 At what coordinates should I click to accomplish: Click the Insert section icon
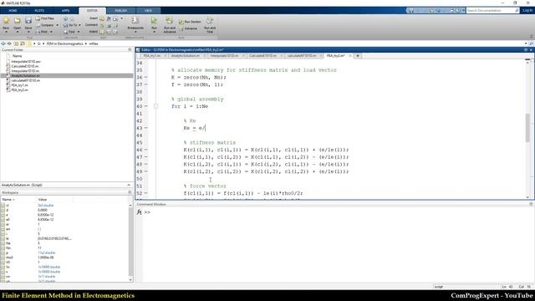(102, 18)
